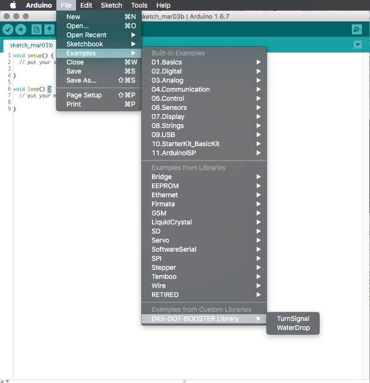Choose Open... from the File menu
The image size is (370, 383).
(99, 26)
